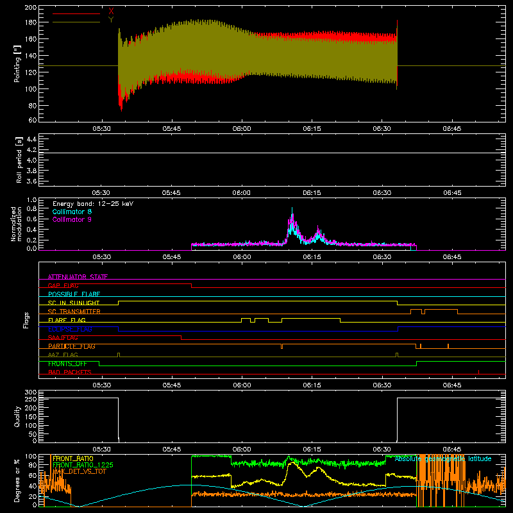Screen dimensions: 513x513
Task: Click the 05:30 time label under Pointing plot
Action: 101,129
